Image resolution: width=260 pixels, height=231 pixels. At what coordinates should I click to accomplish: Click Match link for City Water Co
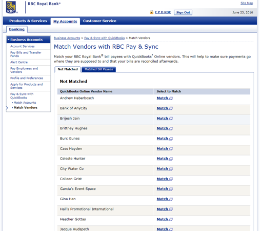163,169
